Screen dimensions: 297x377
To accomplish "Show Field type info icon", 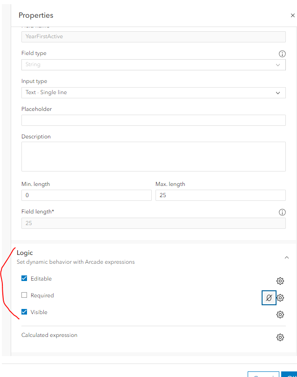I will click(x=282, y=54).
